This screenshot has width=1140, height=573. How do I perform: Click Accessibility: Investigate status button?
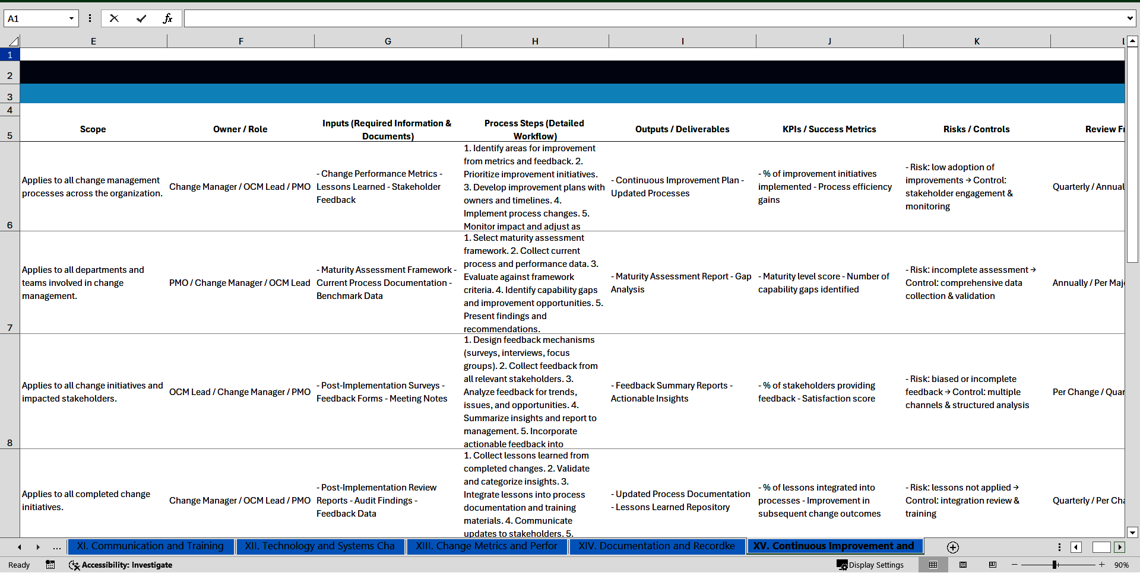(x=121, y=565)
